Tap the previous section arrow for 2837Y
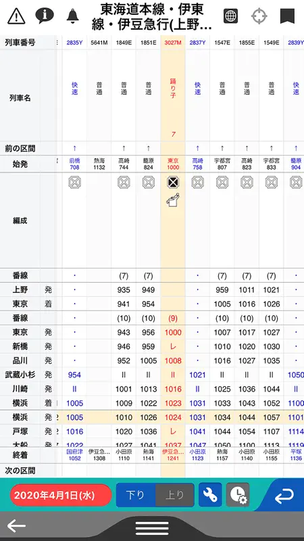The width and height of the screenshot is (304, 541). pos(197,148)
